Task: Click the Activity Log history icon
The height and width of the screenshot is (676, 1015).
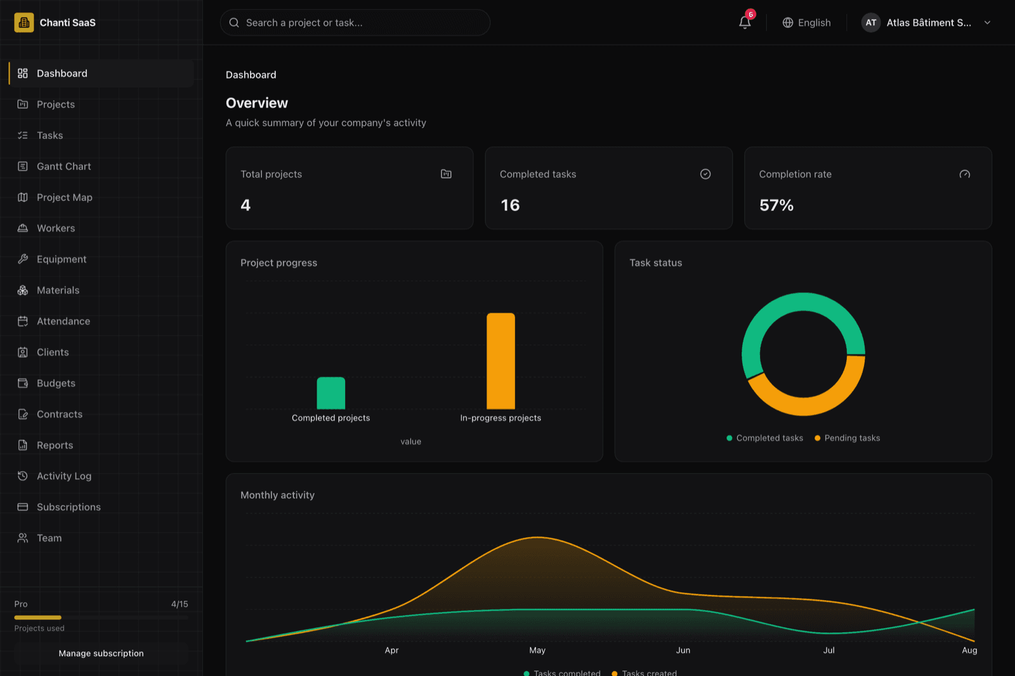Action: click(x=23, y=476)
